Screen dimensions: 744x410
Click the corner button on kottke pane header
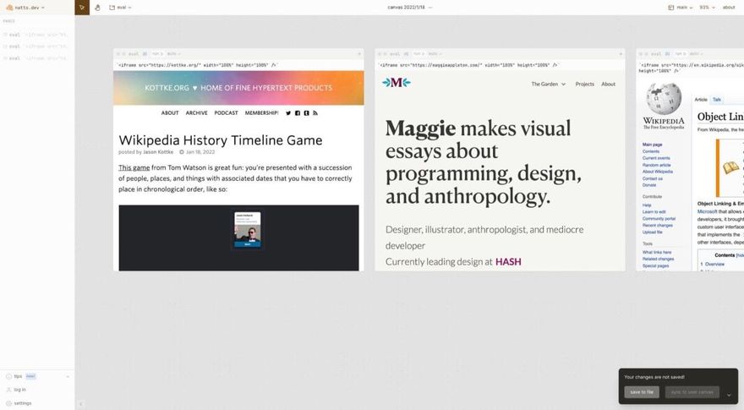pos(359,54)
